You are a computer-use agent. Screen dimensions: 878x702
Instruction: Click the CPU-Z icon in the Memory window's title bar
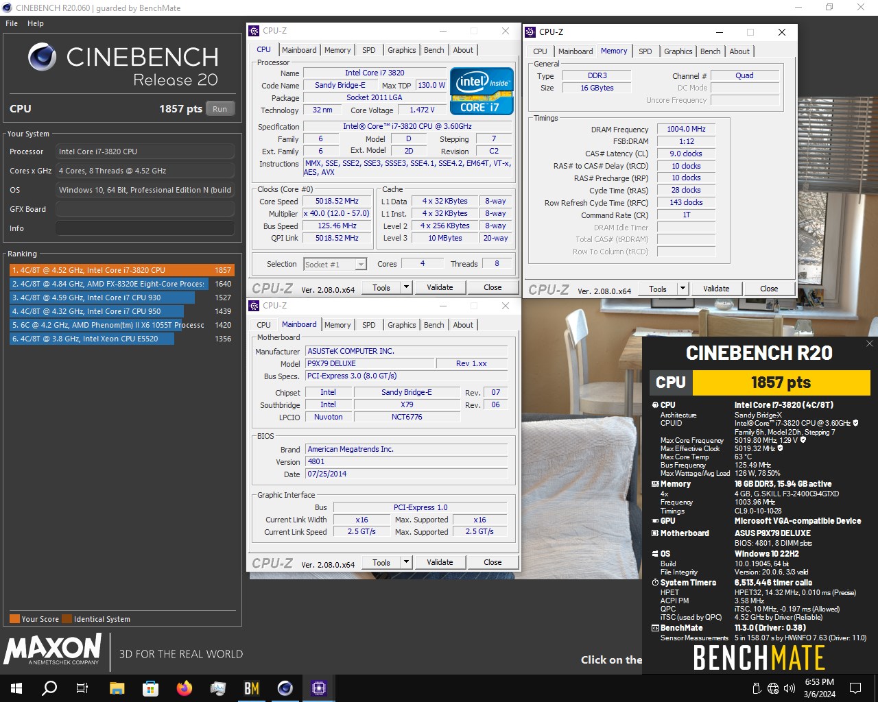tap(530, 32)
